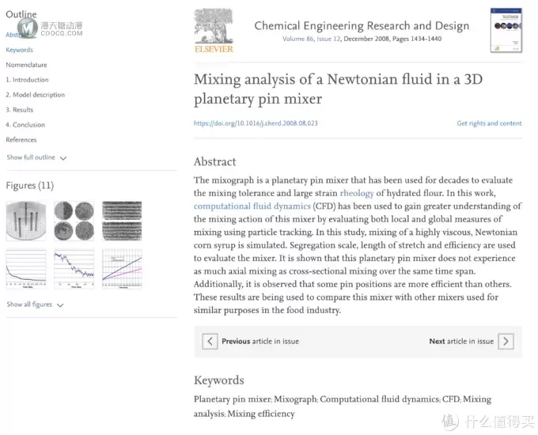Image resolution: width=538 pixels, height=435 pixels.
Task: Click the next article right arrow icon
Action: click(506, 342)
